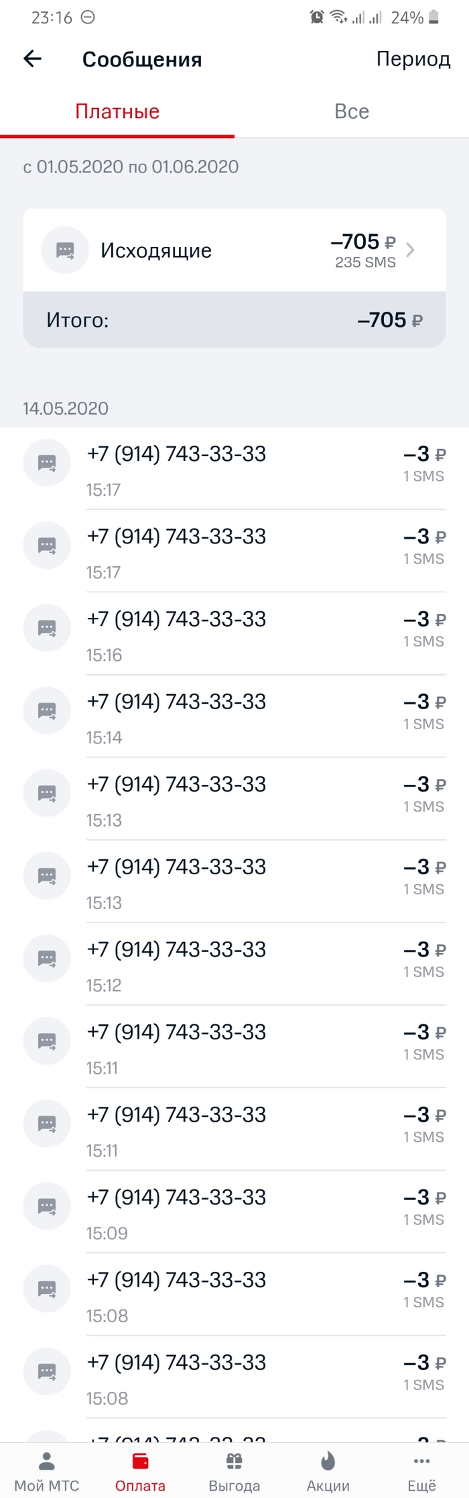Tap the date range text 01.05.2020 по 01.06.2020

(131, 167)
